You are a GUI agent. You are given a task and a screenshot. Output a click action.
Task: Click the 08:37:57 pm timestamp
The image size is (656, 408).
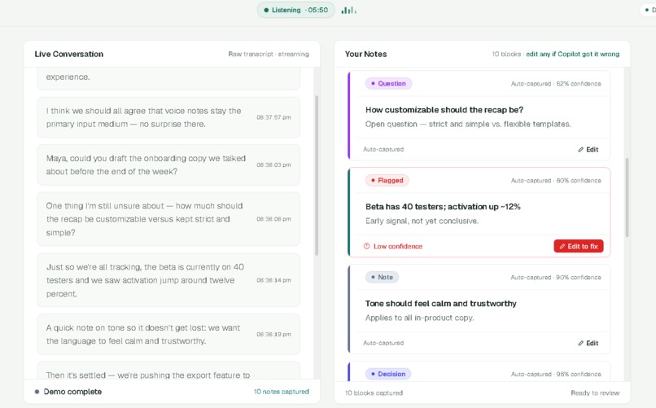coord(273,117)
